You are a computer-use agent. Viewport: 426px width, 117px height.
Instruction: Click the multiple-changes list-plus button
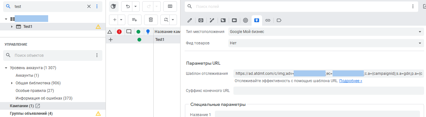point(135,20)
